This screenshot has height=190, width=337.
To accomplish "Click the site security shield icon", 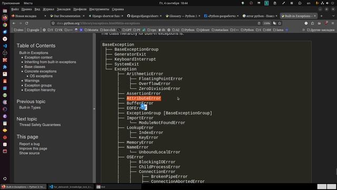I will [53, 23].
